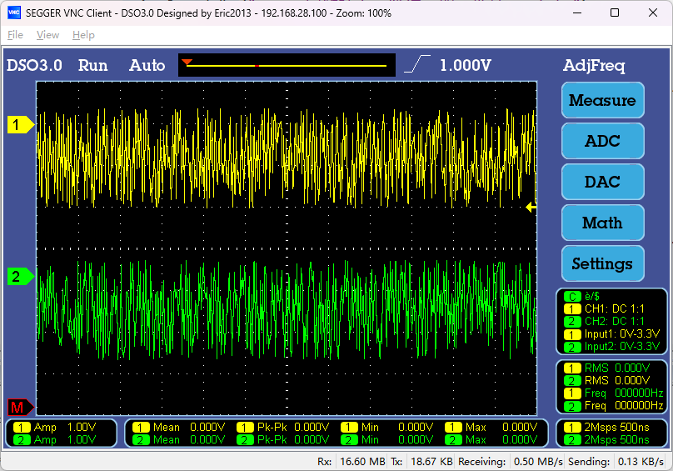Toggle the Run acquisition state

pyautogui.click(x=92, y=66)
